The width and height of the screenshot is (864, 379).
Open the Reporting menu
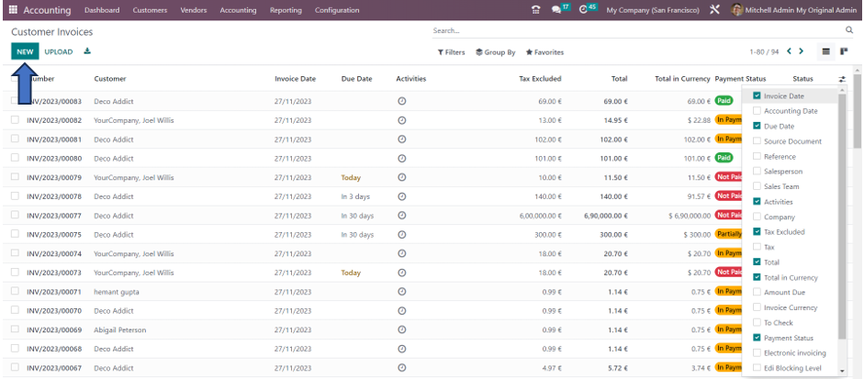point(286,10)
